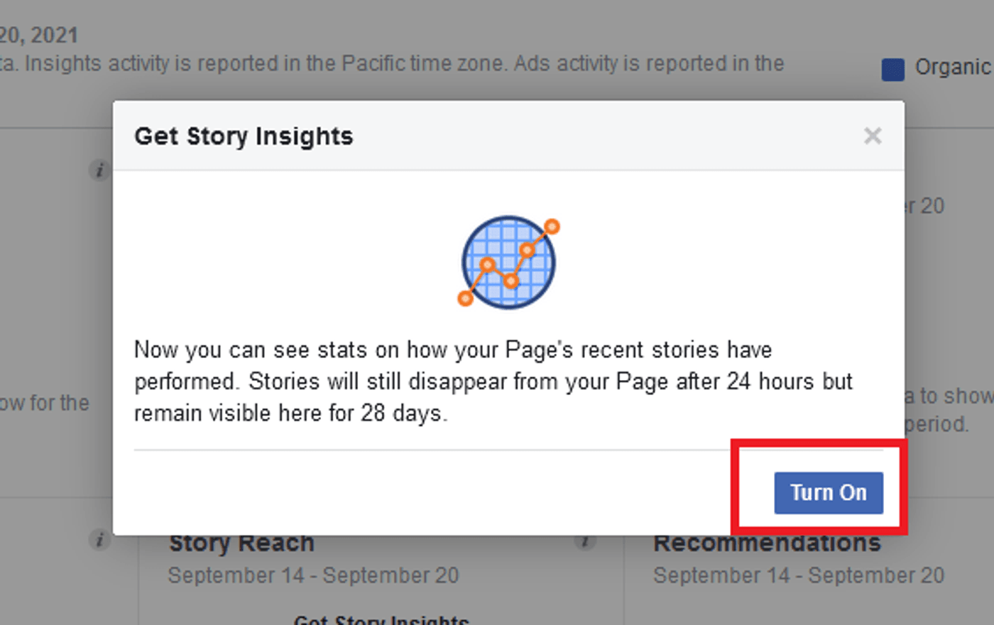994x625 pixels.
Task: Click the "20, 2021" date text
Action: coord(38,35)
